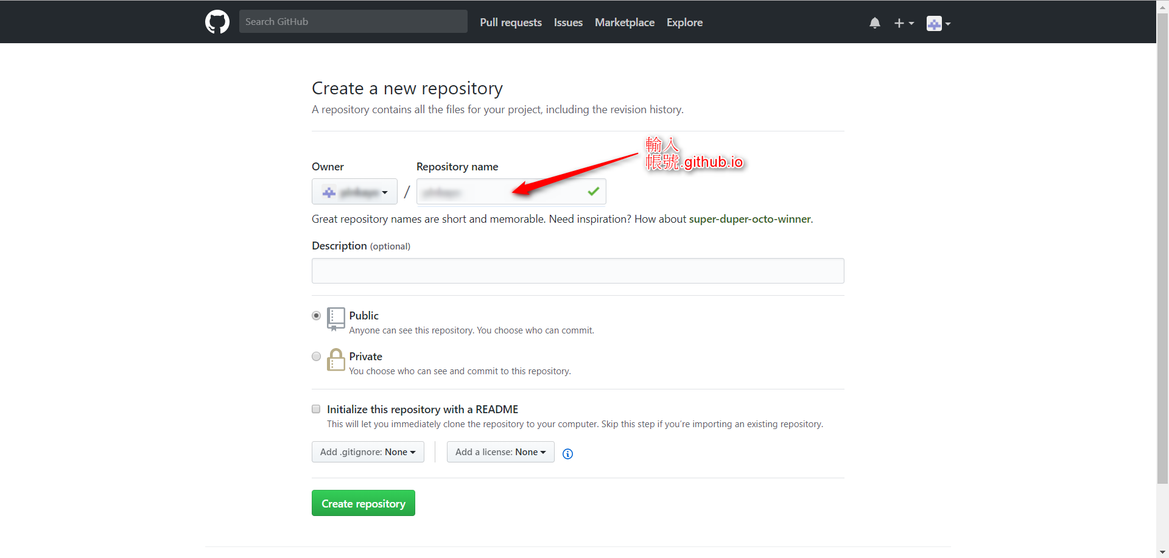Click into the Description field
The width and height of the screenshot is (1169, 558).
[x=578, y=271]
